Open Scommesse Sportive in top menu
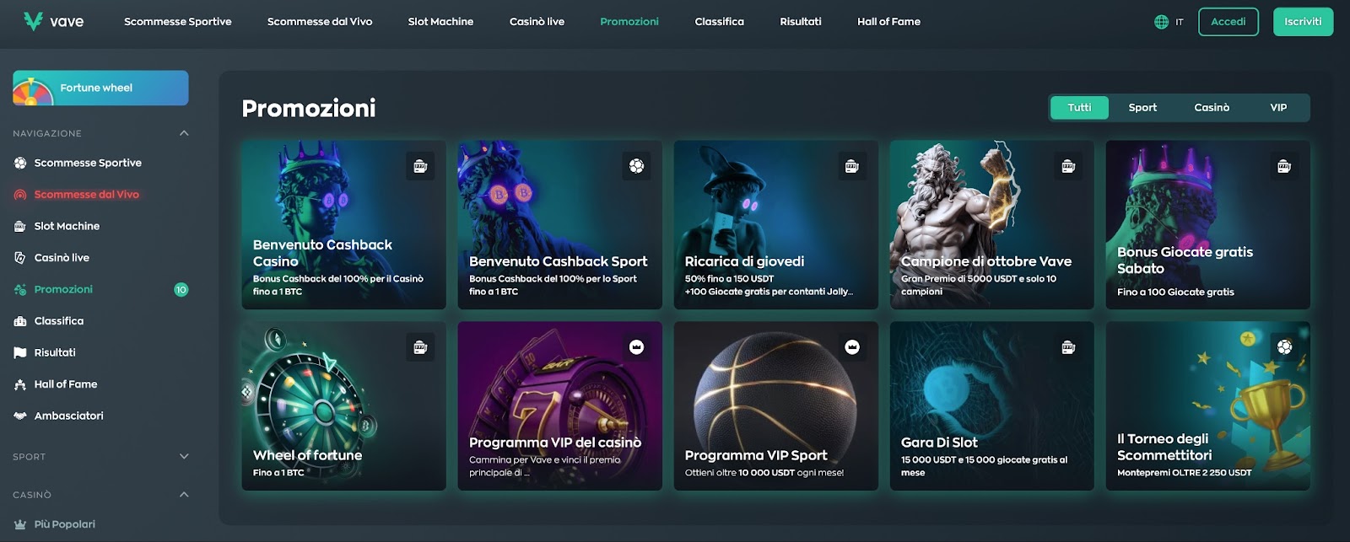Viewport: 1350px width, 542px height. tap(177, 22)
